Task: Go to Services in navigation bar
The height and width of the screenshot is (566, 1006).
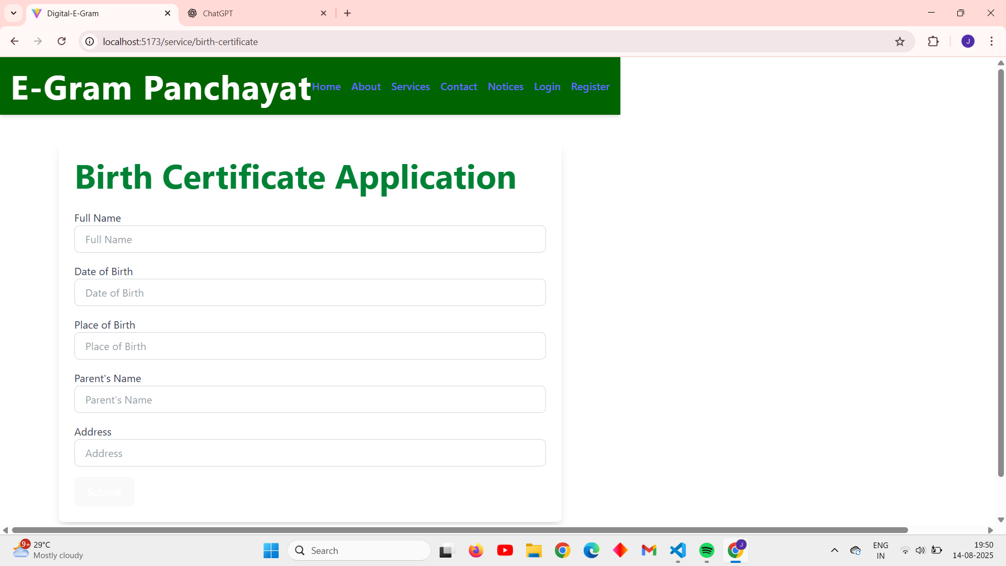Action: point(410,86)
